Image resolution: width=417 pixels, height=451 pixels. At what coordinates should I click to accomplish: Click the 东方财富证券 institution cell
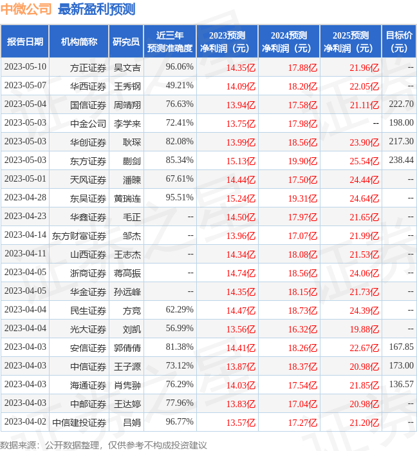[79, 236]
